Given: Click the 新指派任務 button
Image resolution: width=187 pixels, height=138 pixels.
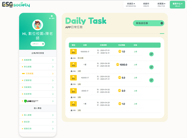Looking at the screenshot, I should pos(148,23).
